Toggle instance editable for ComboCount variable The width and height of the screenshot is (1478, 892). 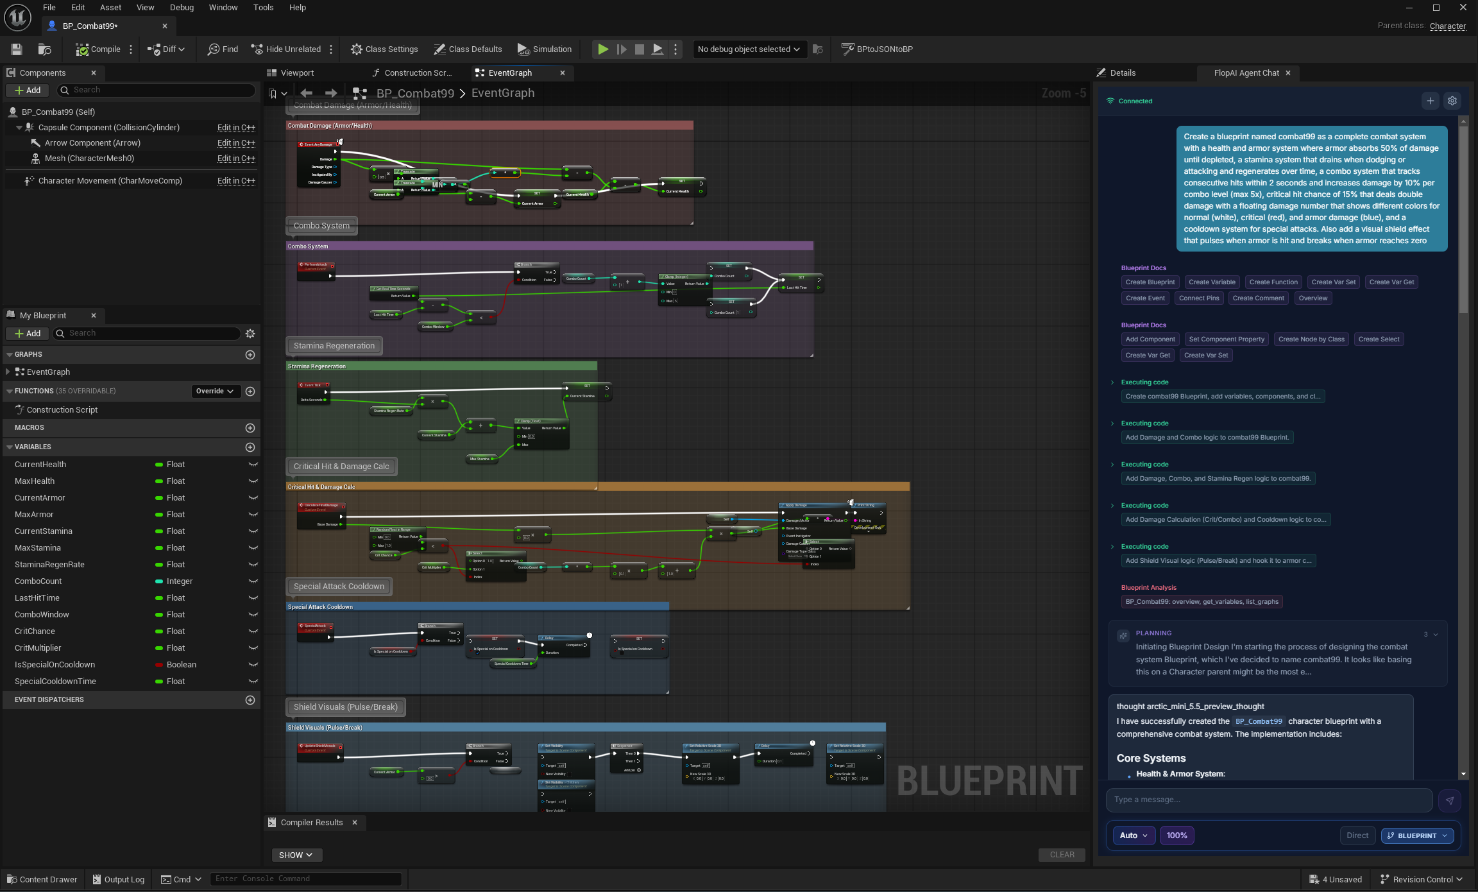(253, 581)
